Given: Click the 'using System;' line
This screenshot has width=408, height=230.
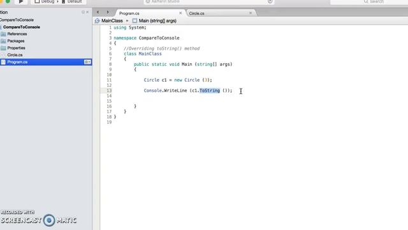Looking at the screenshot, I should (130, 27).
